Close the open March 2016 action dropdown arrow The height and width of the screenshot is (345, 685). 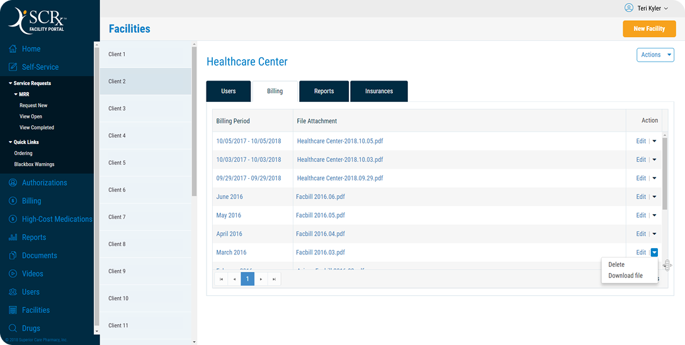[x=654, y=252]
